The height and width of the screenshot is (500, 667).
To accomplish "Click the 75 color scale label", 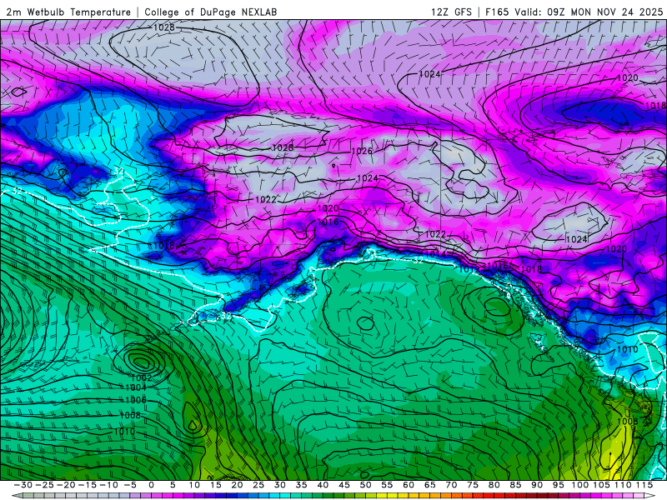I will [473, 485].
